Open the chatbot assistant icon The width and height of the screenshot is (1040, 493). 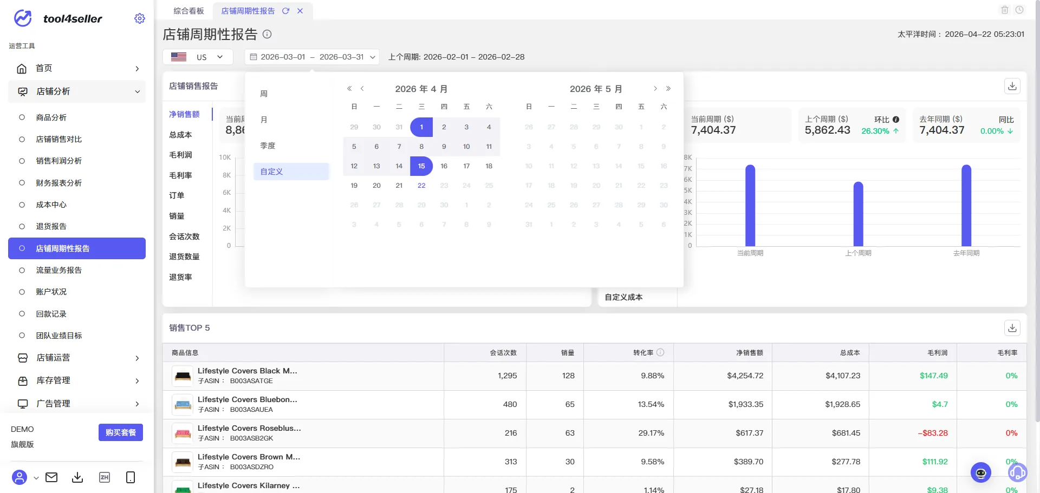point(981,472)
